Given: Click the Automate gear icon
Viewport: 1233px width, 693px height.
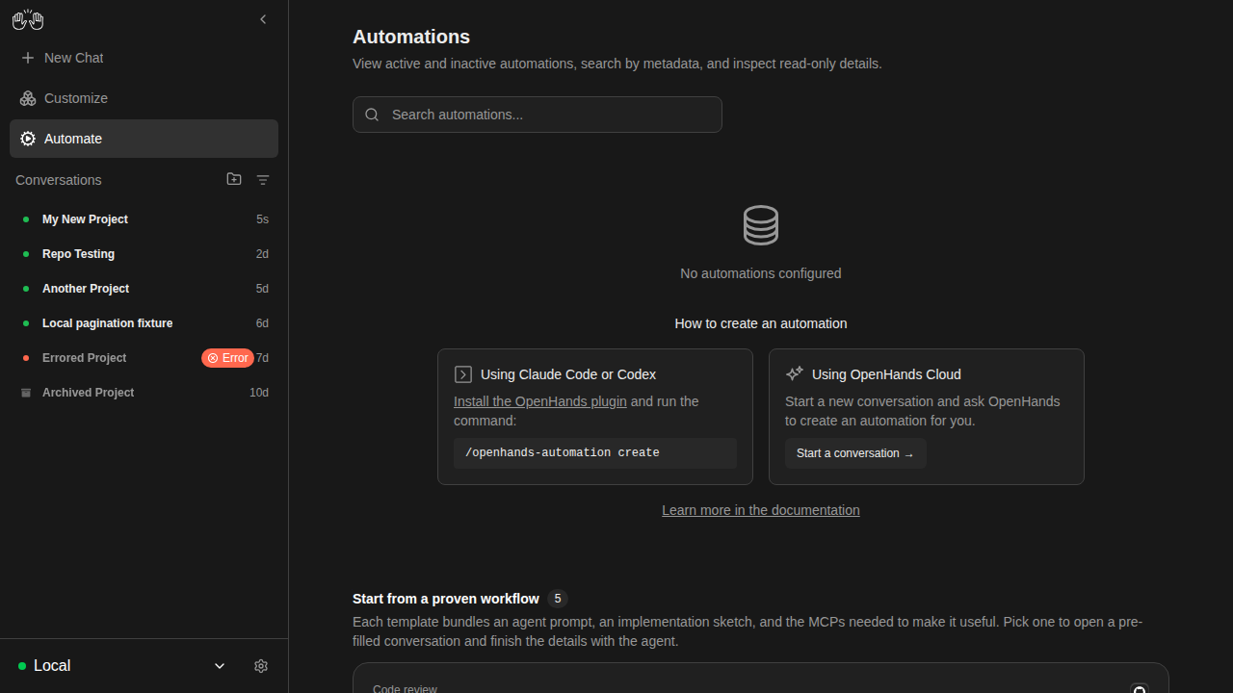Looking at the screenshot, I should pos(28,139).
